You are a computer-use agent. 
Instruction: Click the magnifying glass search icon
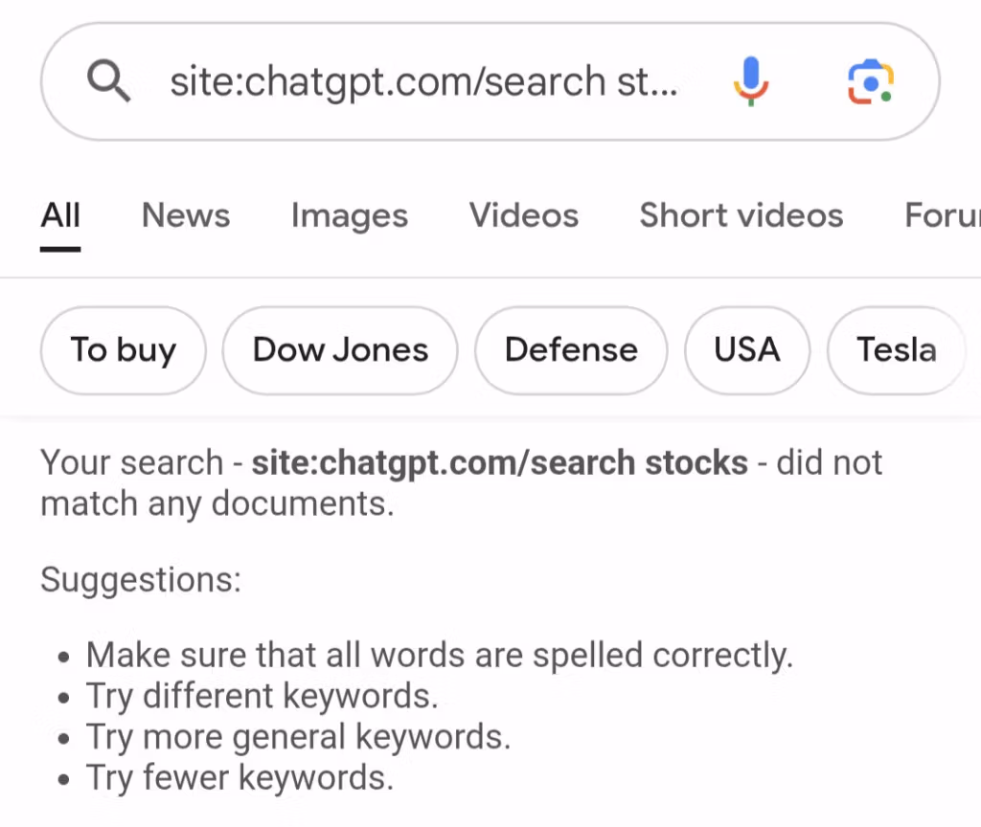click(108, 82)
